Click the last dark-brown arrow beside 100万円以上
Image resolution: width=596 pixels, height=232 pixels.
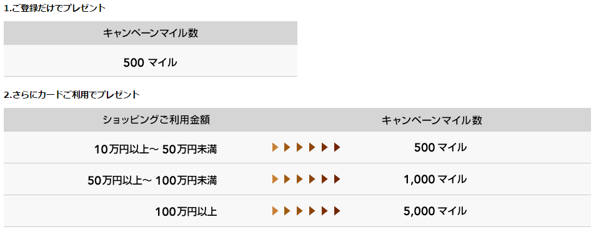337,211
